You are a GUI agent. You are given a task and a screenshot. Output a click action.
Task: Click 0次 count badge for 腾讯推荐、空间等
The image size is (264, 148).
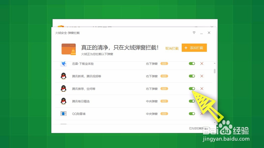(x=164, y=89)
